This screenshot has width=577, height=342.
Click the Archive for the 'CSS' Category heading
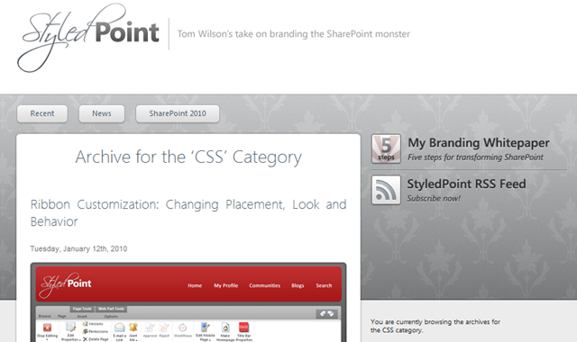click(188, 157)
